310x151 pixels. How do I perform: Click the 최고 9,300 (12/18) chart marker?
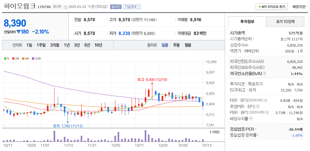click(x=152, y=80)
